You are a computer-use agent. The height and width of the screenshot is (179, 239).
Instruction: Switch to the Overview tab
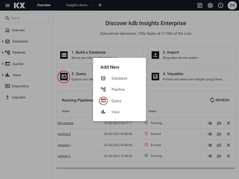tap(44, 5)
